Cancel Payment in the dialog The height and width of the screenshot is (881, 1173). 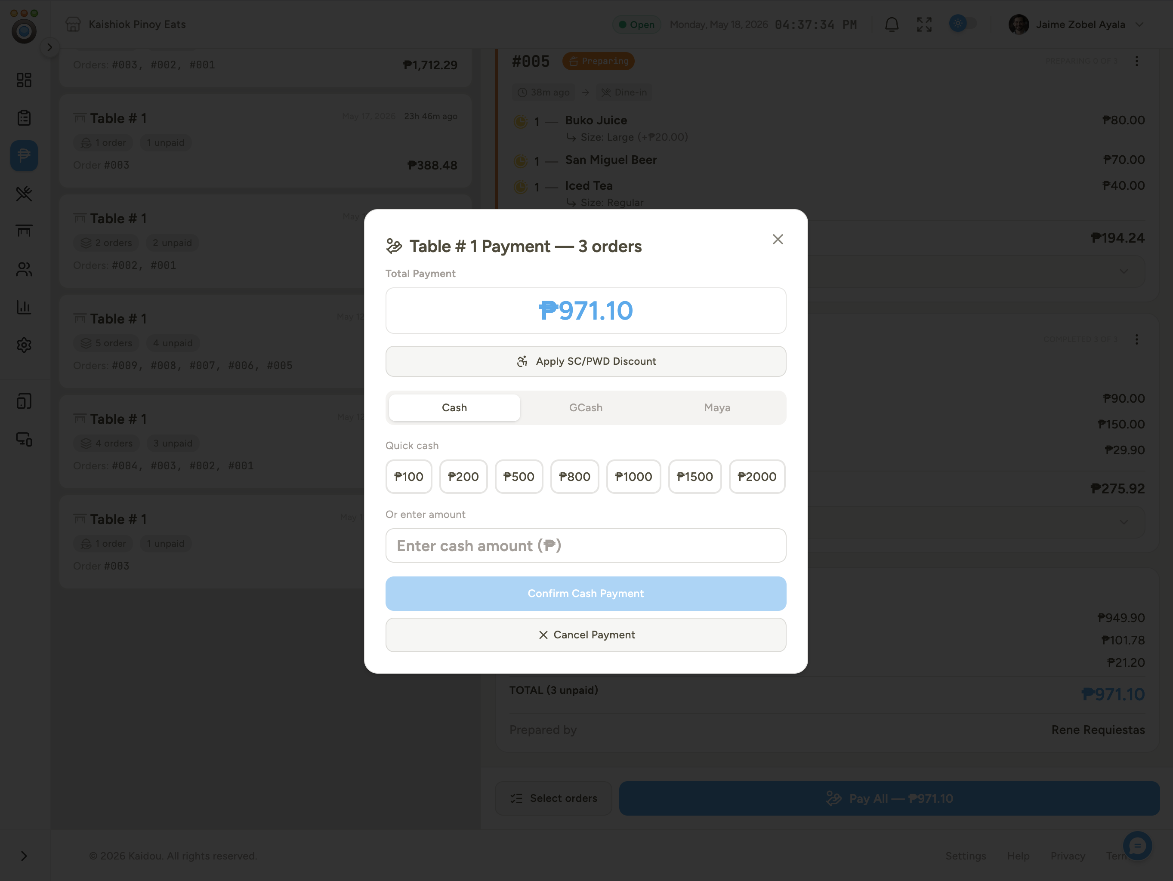[586, 635]
